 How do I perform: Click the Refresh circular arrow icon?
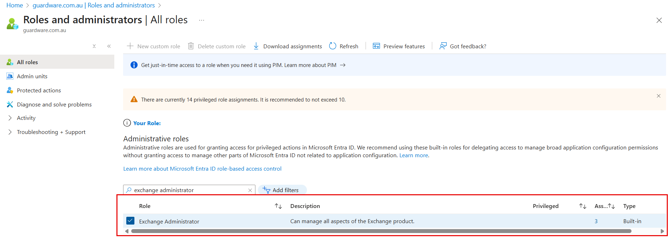tap(332, 46)
